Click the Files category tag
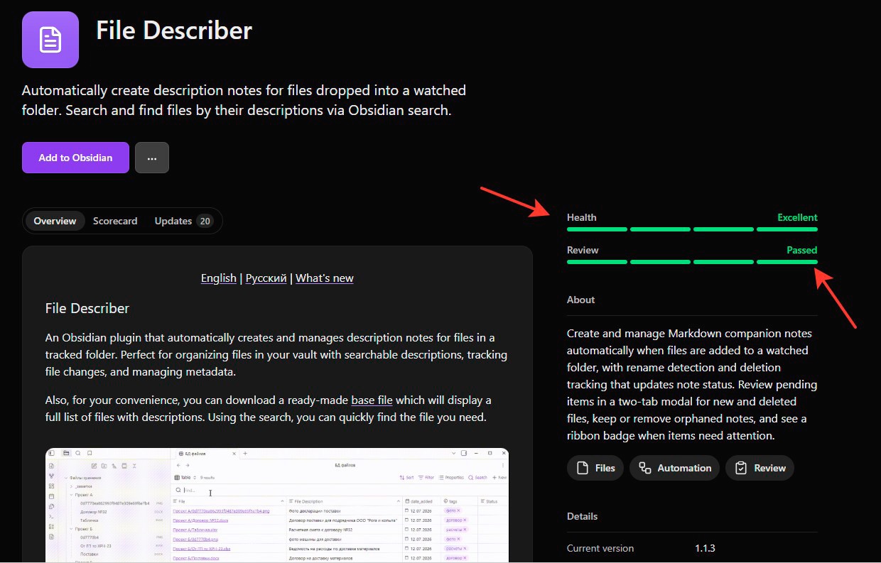Viewport: 881px width, 563px height. point(595,468)
